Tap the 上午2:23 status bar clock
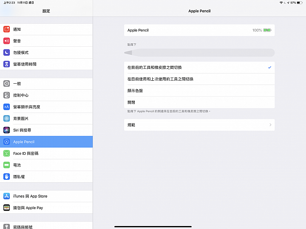306x229 pixels. pyautogui.click(x=9, y=3)
